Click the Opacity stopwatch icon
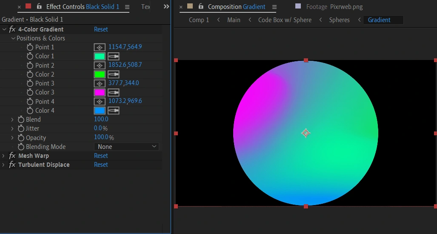The height and width of the screenshot is (234, 437). click(x=21, y=138)
